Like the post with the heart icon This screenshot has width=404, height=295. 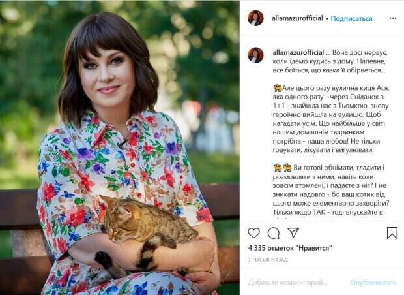point(253,233)
